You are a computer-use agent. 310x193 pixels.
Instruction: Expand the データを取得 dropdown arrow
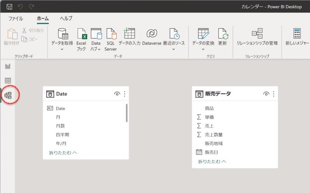click(62, 49)
